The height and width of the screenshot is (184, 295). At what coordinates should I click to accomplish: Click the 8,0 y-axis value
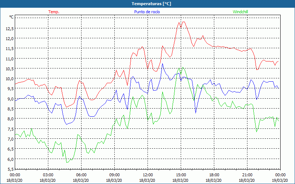coord(10,119)
